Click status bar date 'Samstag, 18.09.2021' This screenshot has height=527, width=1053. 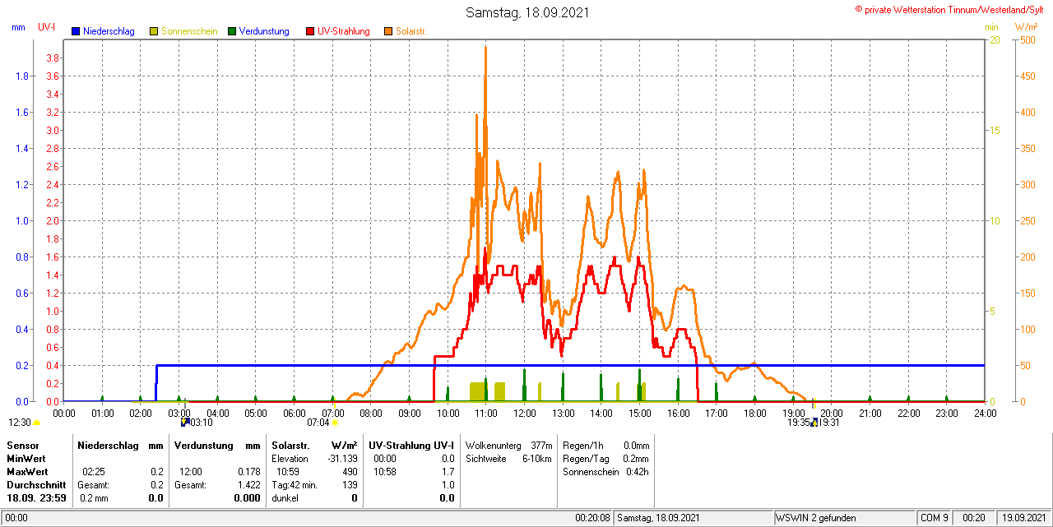click(x=693, y=518)
